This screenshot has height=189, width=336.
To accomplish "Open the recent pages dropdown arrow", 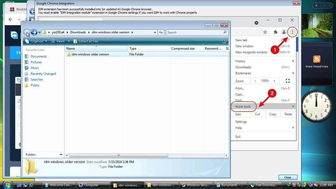I will 40,33.
